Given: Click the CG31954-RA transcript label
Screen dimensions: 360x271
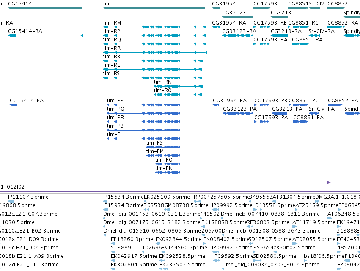Looking at the screenshot, I should point(229,23).
